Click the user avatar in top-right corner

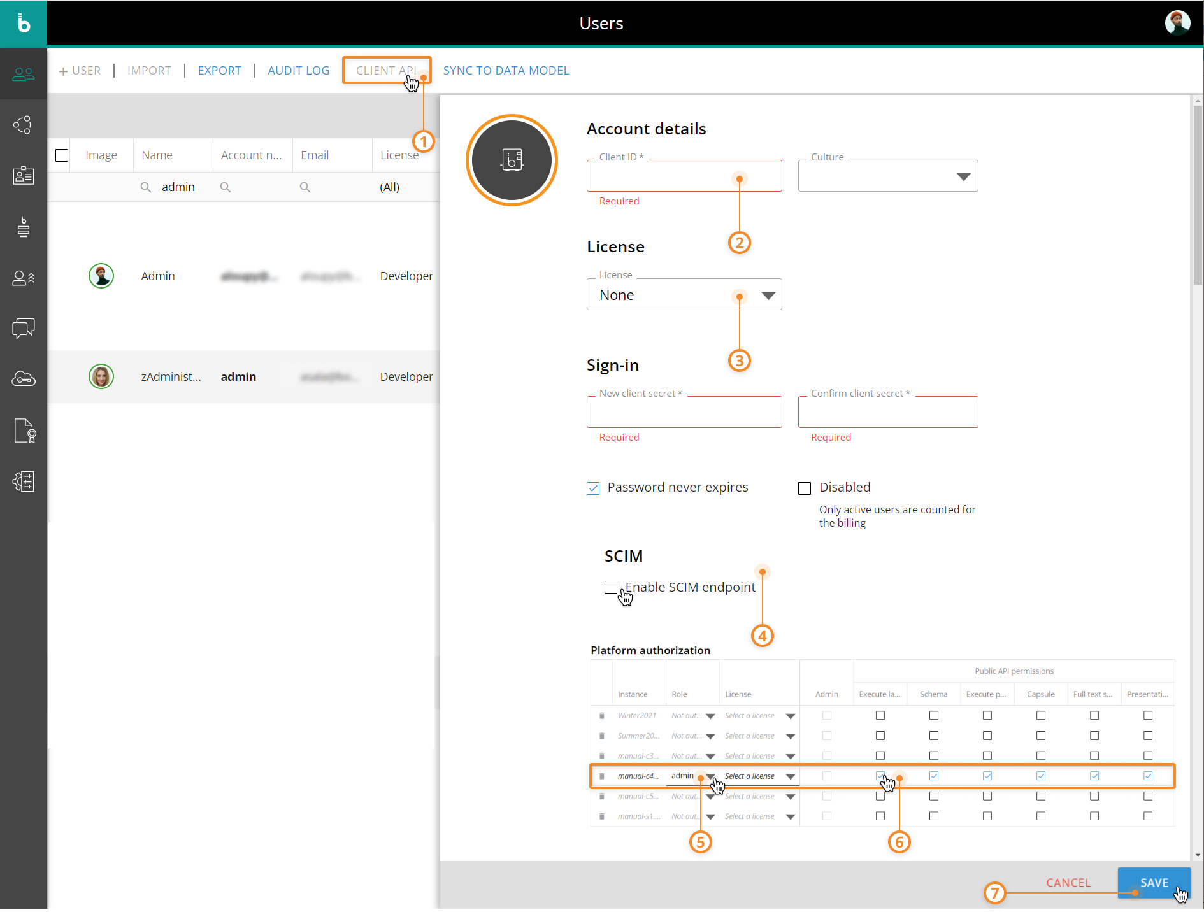point(1177,23)
